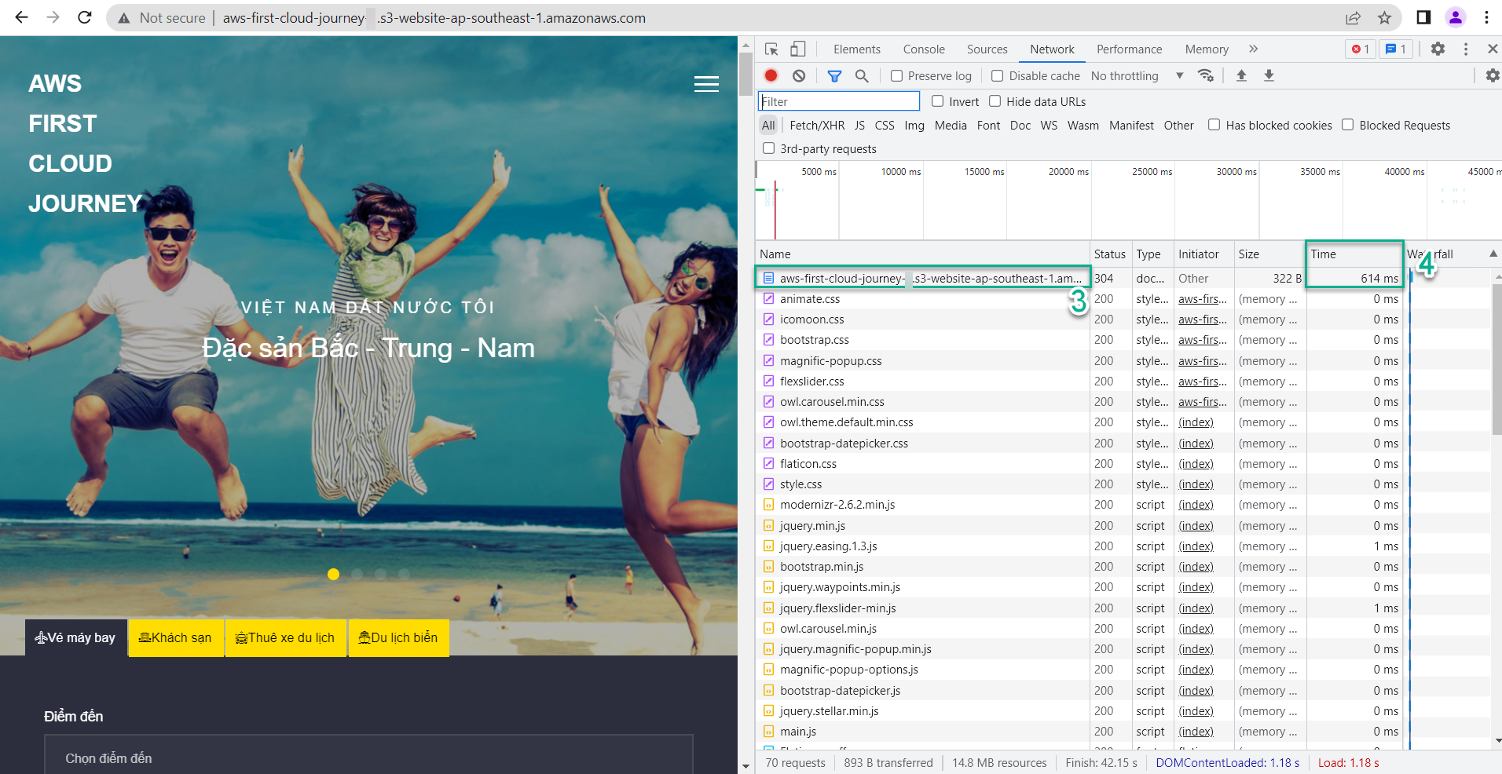Open the website hamburger menu
Screen dimensions: 1502x774
(706, 84)
